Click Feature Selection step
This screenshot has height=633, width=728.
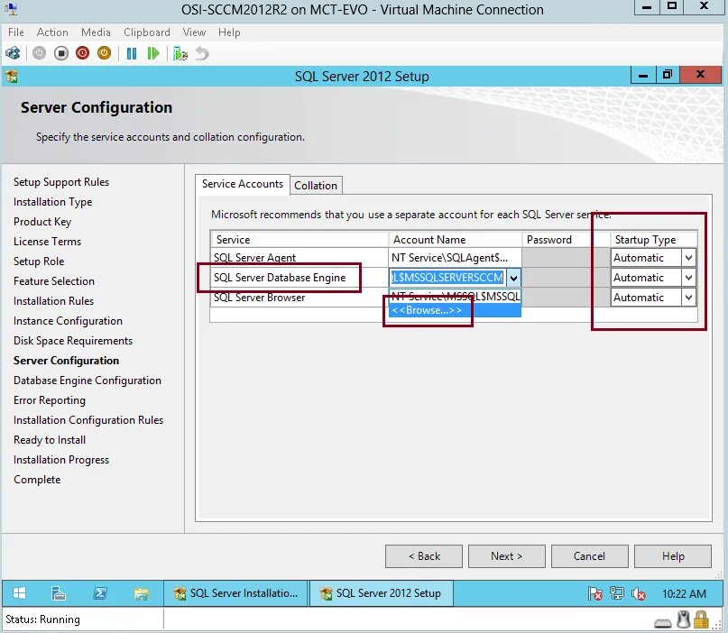tap(54, 281)
